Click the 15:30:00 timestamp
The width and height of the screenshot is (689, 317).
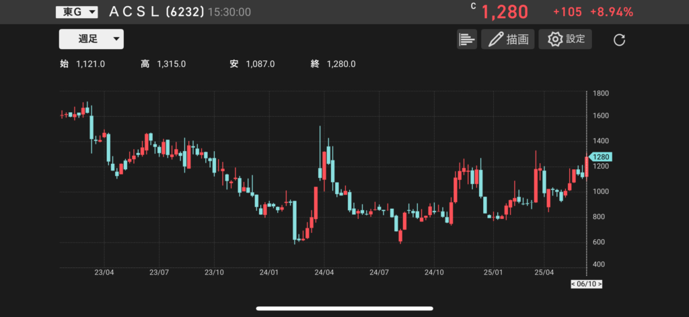click(229, 12)
